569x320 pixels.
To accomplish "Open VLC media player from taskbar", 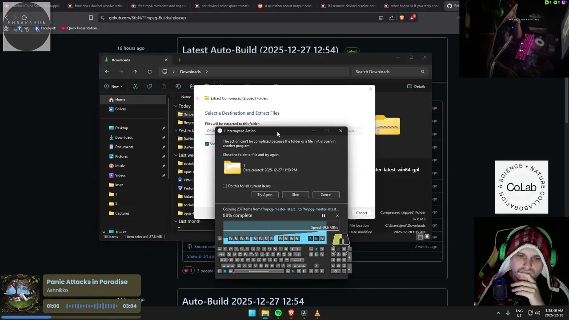I will click(317, 313).
